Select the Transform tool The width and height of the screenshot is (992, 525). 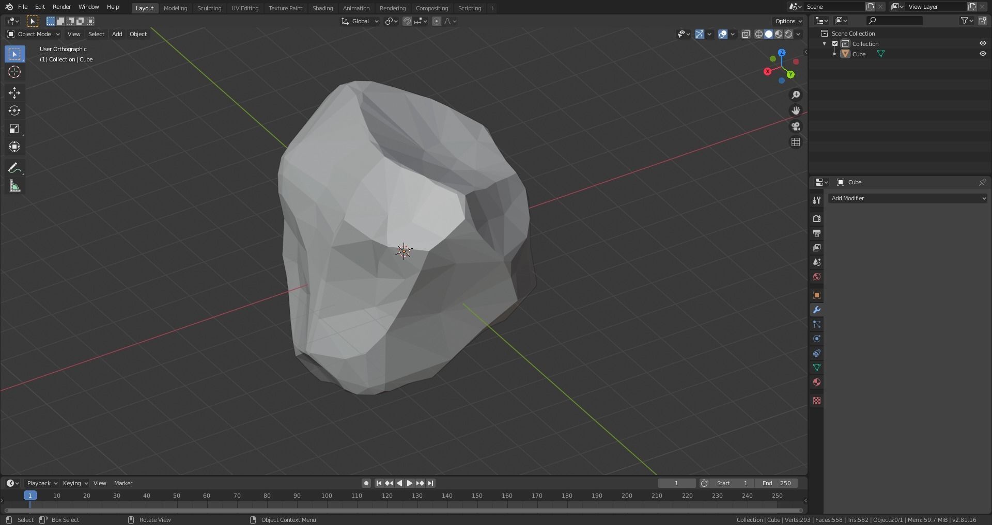pyautogui.click(x=14, y=147)
